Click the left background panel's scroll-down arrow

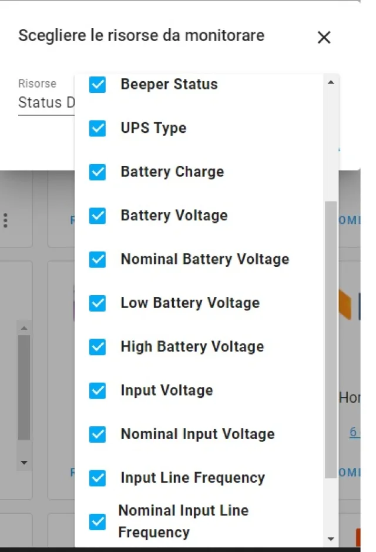pos(24,463)
